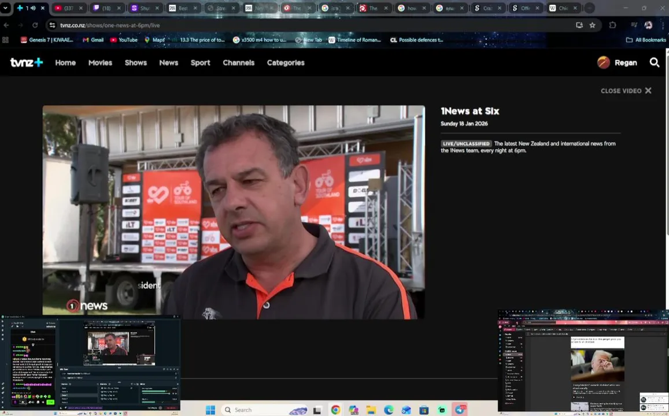Open the Gmail bookmark
669x416 pixels.
[93, 40]
